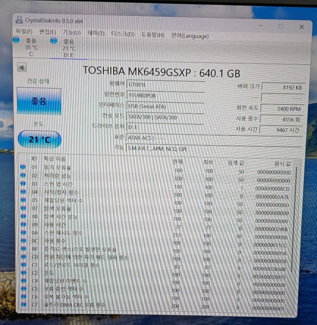Click status orb of row 09 사용 시간
Screen dimensions: 317x325
(23, 224)
